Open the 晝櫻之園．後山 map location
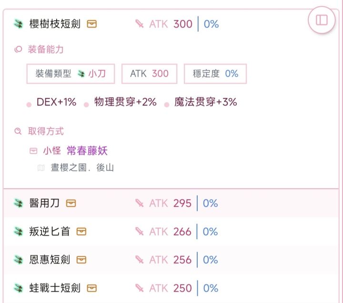This screenshot has width=343, height=303. coord(82,168)
